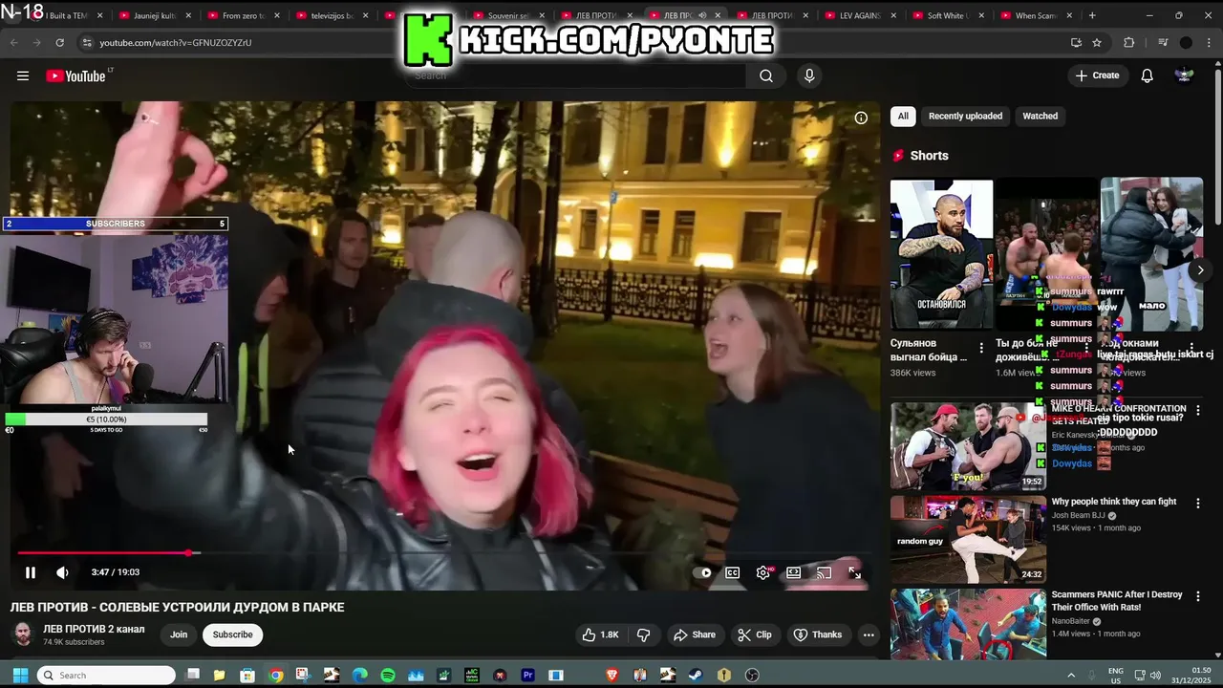Bookmark this page with the star icon
This screenshot has height=688, width=1223.
coord(1097,43)
